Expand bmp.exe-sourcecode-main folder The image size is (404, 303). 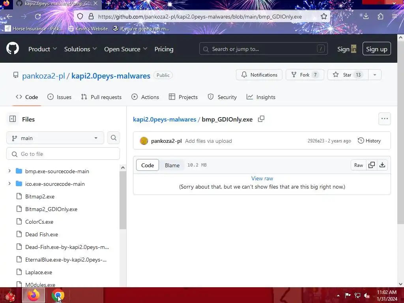[9, 171]
